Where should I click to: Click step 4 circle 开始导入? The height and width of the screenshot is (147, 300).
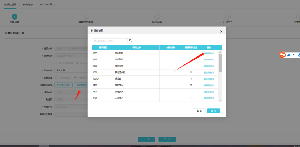point(228,16)
